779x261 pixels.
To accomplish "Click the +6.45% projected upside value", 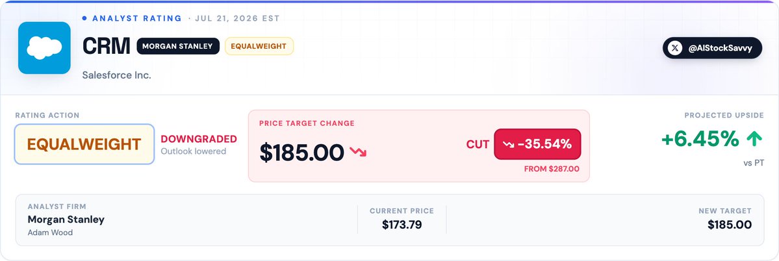I will point(700,140).
